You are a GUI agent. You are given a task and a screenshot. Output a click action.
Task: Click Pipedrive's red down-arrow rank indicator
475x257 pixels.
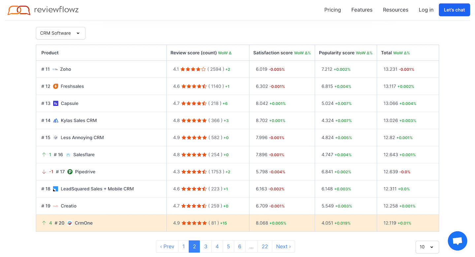click(x=44, y=172)
